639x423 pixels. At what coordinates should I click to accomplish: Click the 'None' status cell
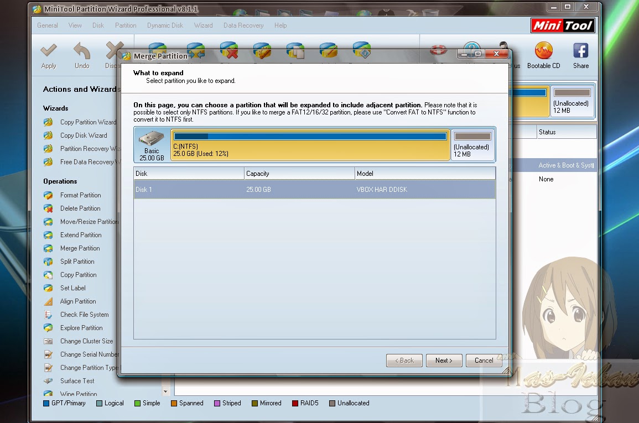pos(546,179)
